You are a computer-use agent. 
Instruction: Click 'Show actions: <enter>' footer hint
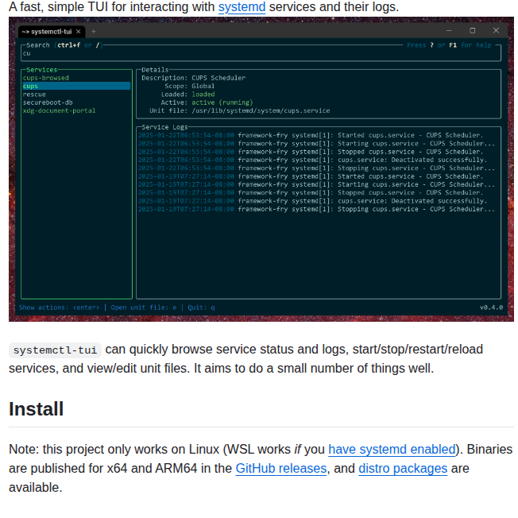(59, 307)
